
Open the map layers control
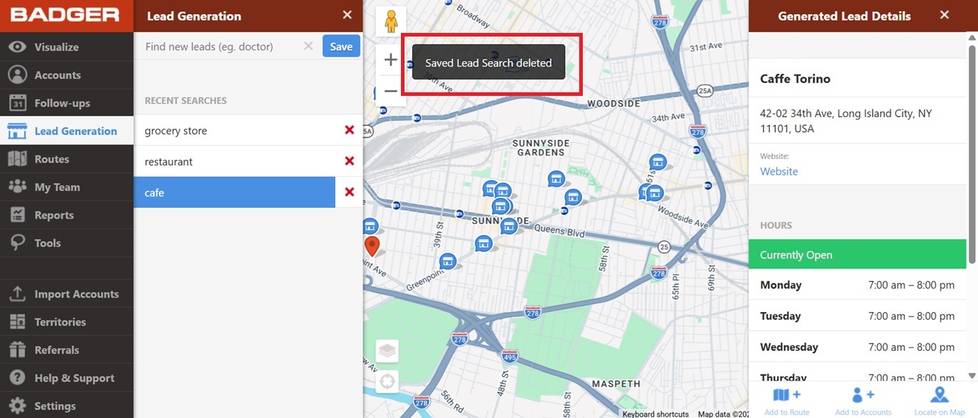pyautogui.click(x=387, y=351)
